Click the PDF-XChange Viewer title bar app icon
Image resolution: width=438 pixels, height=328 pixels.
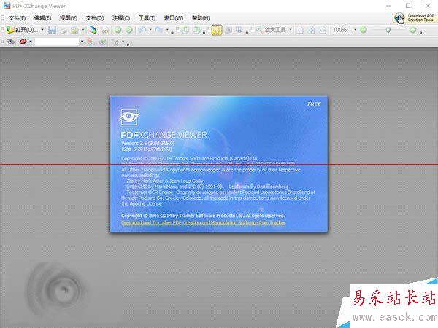coord(7,5)
